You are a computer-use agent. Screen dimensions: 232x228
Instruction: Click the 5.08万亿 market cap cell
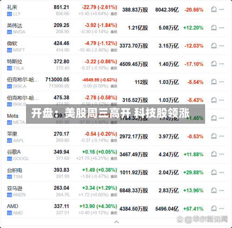(x=169, y=28)
